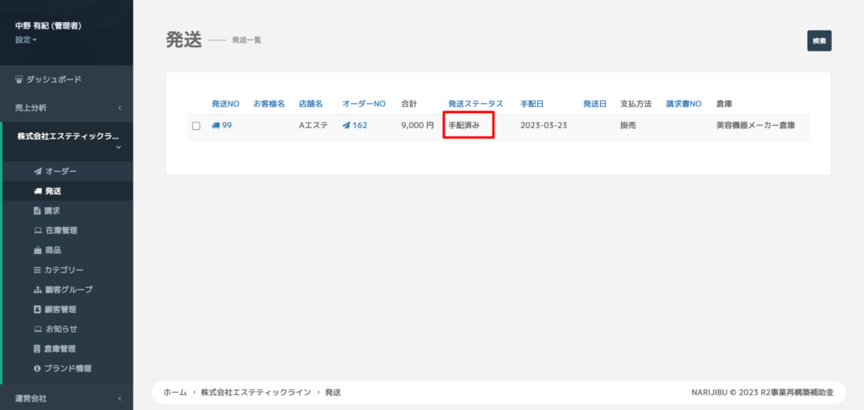Click the 商品 bag icon in sidebar
The height and width of the screenshot is (410, 864).
(37, 251)
